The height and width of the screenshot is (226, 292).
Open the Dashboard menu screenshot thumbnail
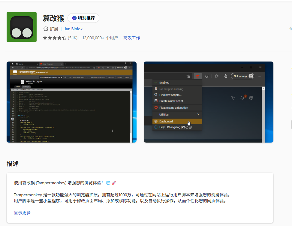209,102
